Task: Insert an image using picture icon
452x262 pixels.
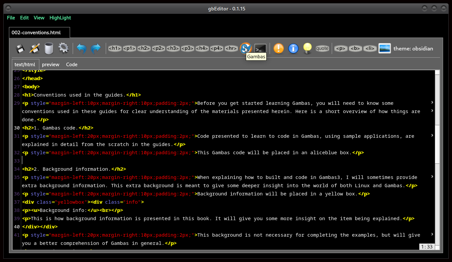Action: [384, 48]
